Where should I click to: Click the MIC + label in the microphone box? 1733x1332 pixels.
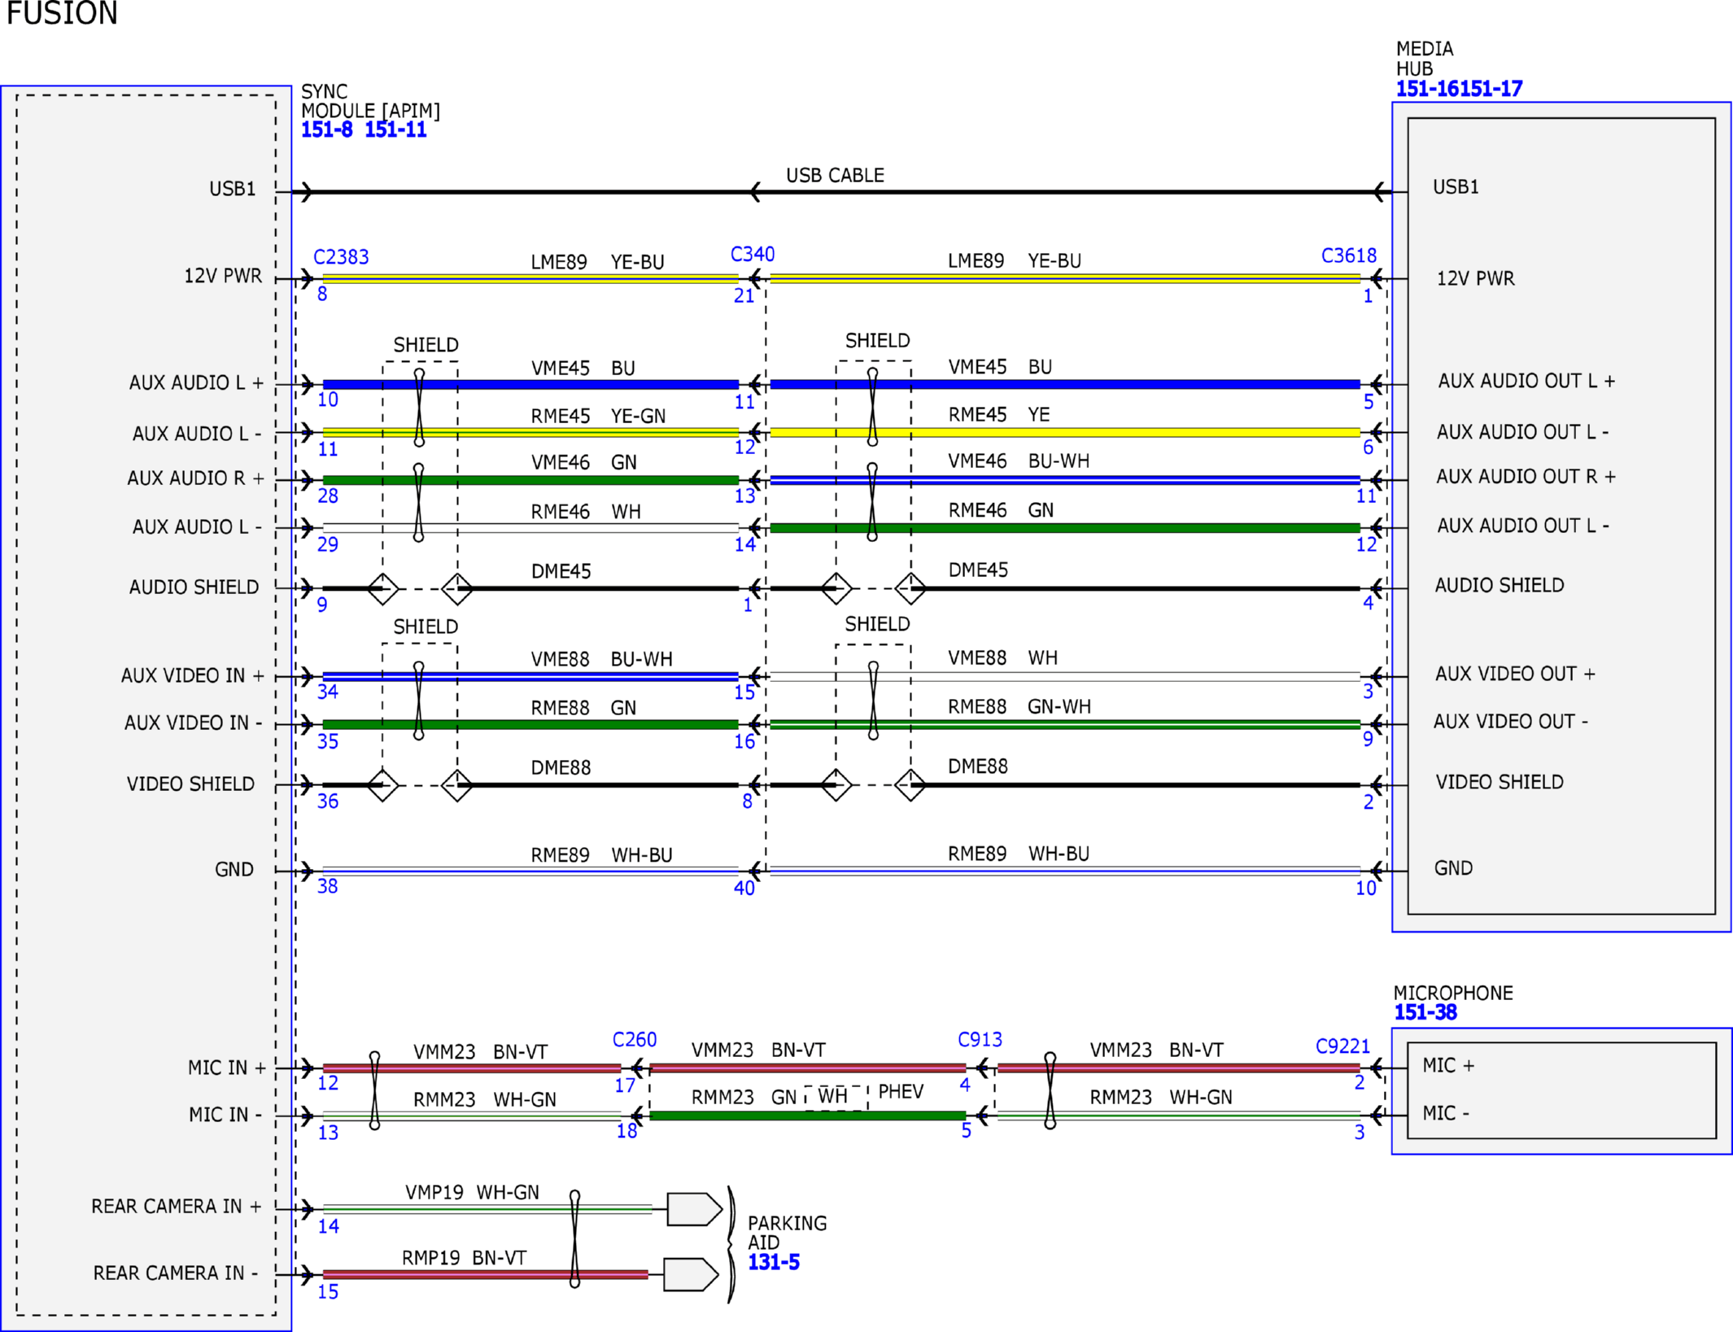click(x=1448, y=1065)
